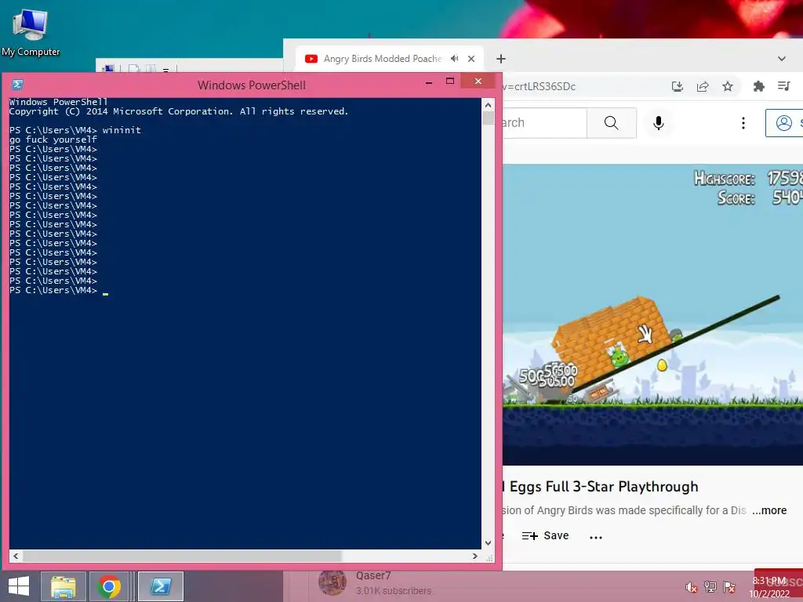Click the Subscribe button
The height and width of the screenshot is (602, 803).
coord(779,582)
